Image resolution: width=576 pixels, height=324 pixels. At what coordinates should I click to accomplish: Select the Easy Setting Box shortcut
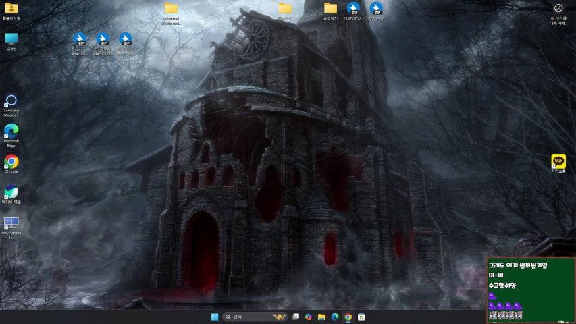tap(11, 228)
